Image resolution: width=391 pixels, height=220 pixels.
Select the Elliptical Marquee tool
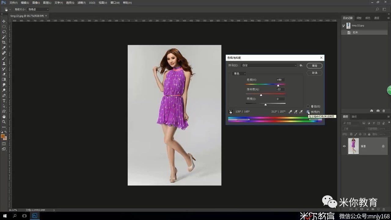[4, 27]
